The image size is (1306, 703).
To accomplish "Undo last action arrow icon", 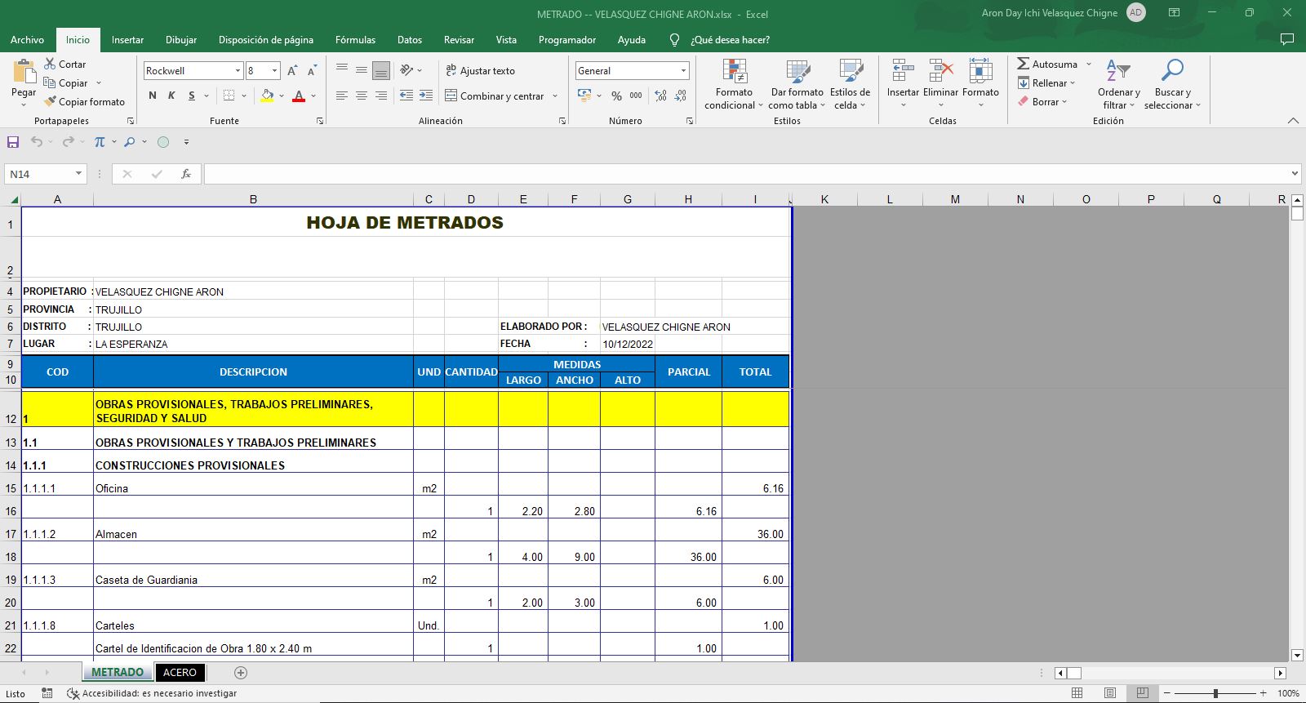I will (37, 142).
